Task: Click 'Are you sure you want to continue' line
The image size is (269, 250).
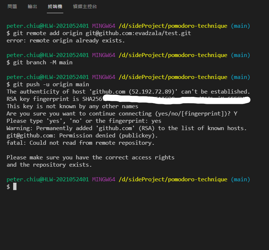Action: 122,113
